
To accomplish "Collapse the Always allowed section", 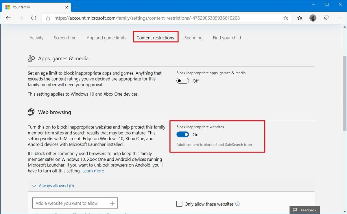I will 34,186.
